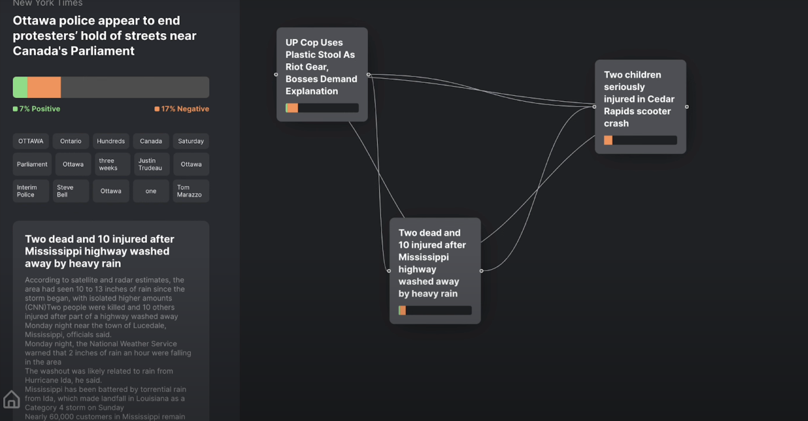The image size is (808, 421).
Task: Select the Hundreds keyword tag
Action: pyautogui.click(x=111, y=141)
